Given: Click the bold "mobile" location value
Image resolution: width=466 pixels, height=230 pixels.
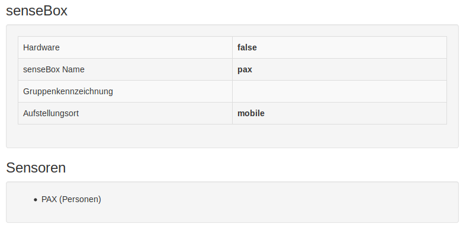Looking at the screenshot, I should [x=251, y=113].
